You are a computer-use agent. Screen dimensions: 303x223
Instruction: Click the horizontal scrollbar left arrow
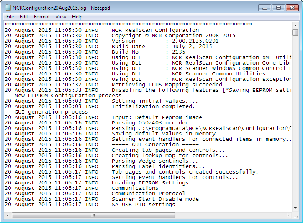point(8,215)
